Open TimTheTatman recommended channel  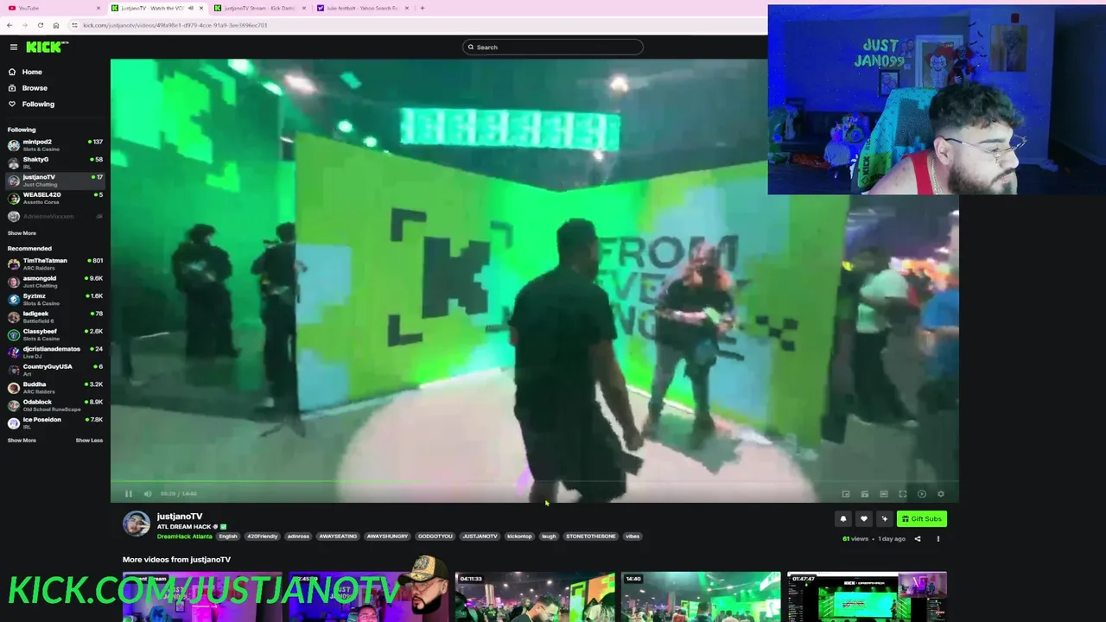tap(54, 263)
